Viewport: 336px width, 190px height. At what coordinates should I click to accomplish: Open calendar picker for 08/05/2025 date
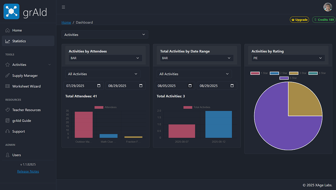[x=190, y=86]
